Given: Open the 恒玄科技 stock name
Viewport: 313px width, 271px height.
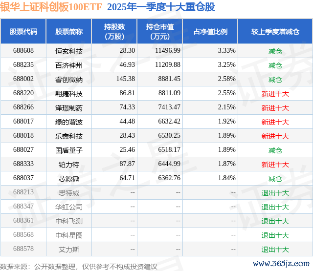Looking at the screenshot, I should pos(69,51).
